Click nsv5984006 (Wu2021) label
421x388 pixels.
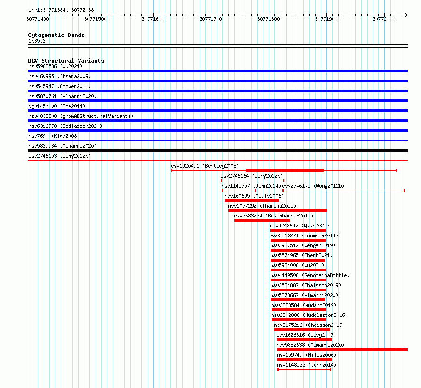(x=297, y=265)
